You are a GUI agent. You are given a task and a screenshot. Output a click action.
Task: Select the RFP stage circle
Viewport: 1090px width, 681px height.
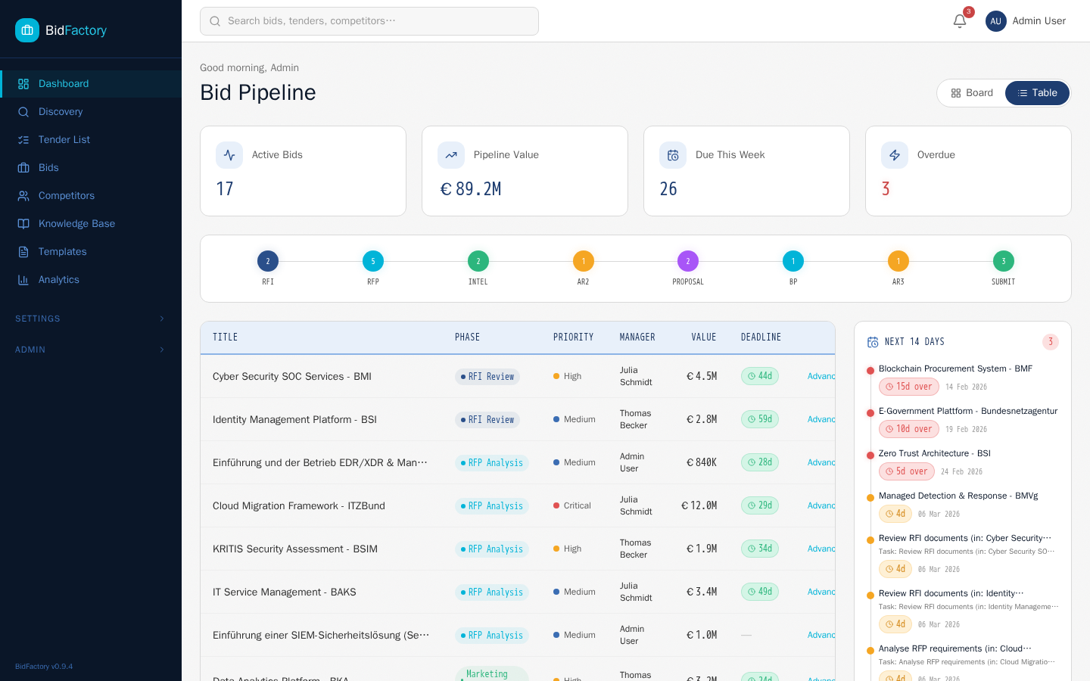[x=373, y=261]
